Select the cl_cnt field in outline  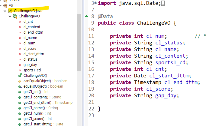click(28, 22)
